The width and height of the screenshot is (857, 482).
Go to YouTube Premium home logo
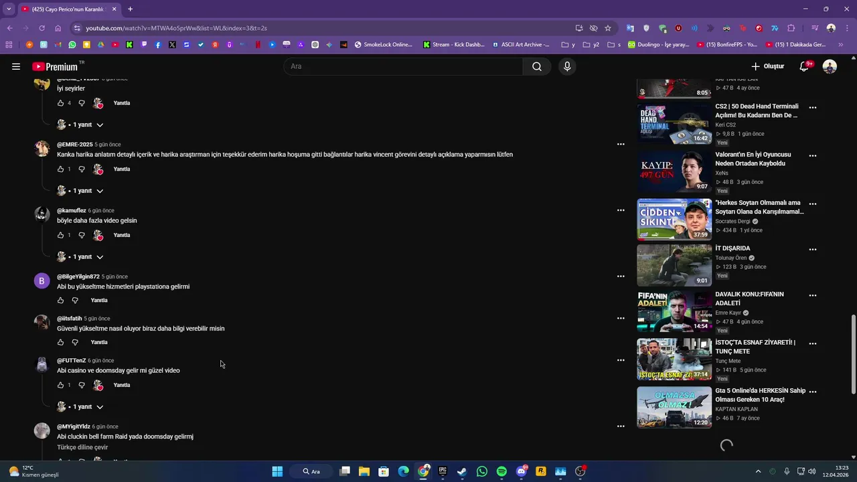tap(55, 66)
